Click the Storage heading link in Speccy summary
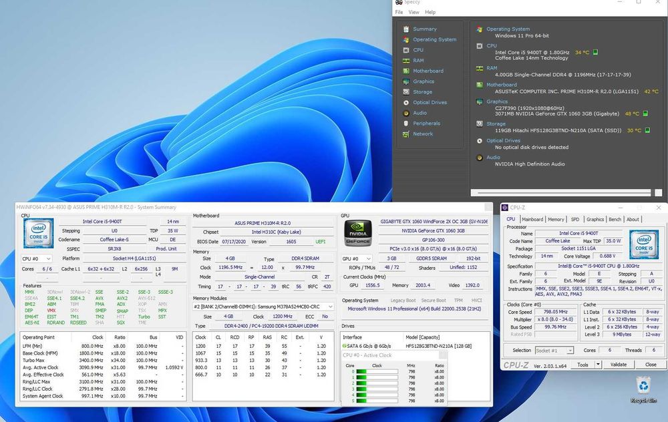The image size is (668, 422). click(x=496, y=124)
